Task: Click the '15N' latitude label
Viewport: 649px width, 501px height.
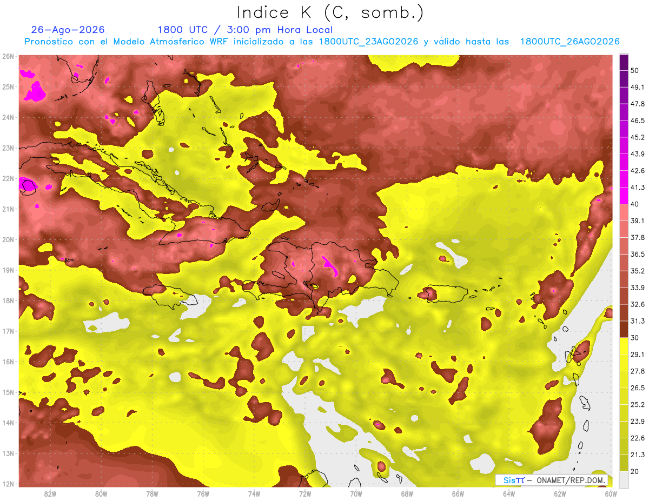Action: click(x=8, y=392)
